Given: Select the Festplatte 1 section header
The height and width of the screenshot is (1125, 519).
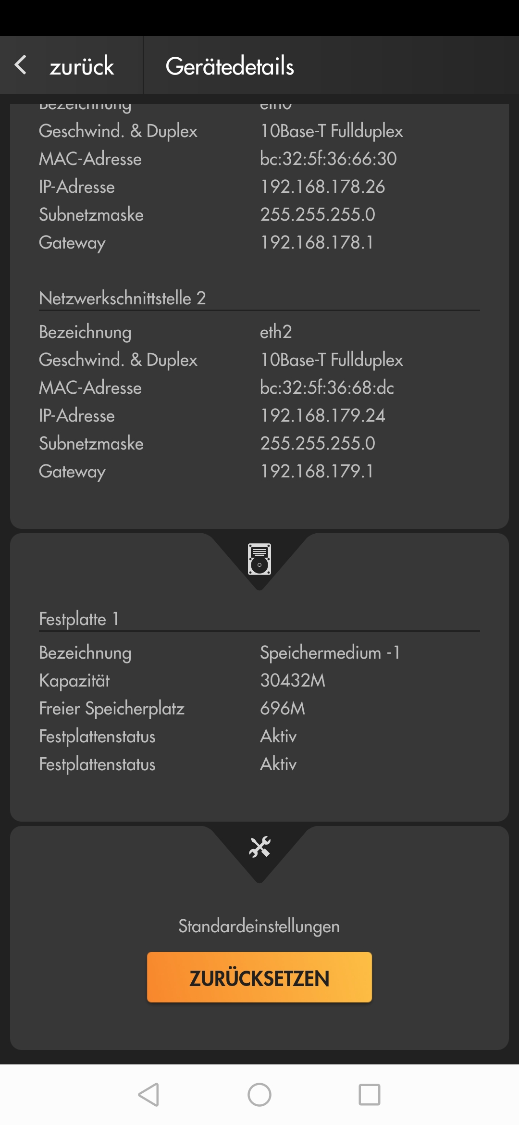Looking at the screenshot, I should [x=79, y=619].
